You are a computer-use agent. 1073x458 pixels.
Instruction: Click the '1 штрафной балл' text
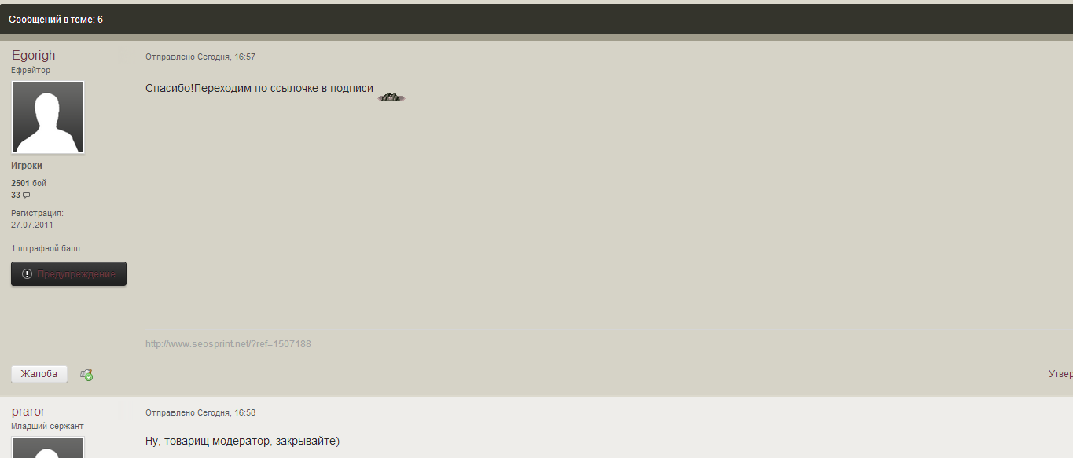click(46, 248)
